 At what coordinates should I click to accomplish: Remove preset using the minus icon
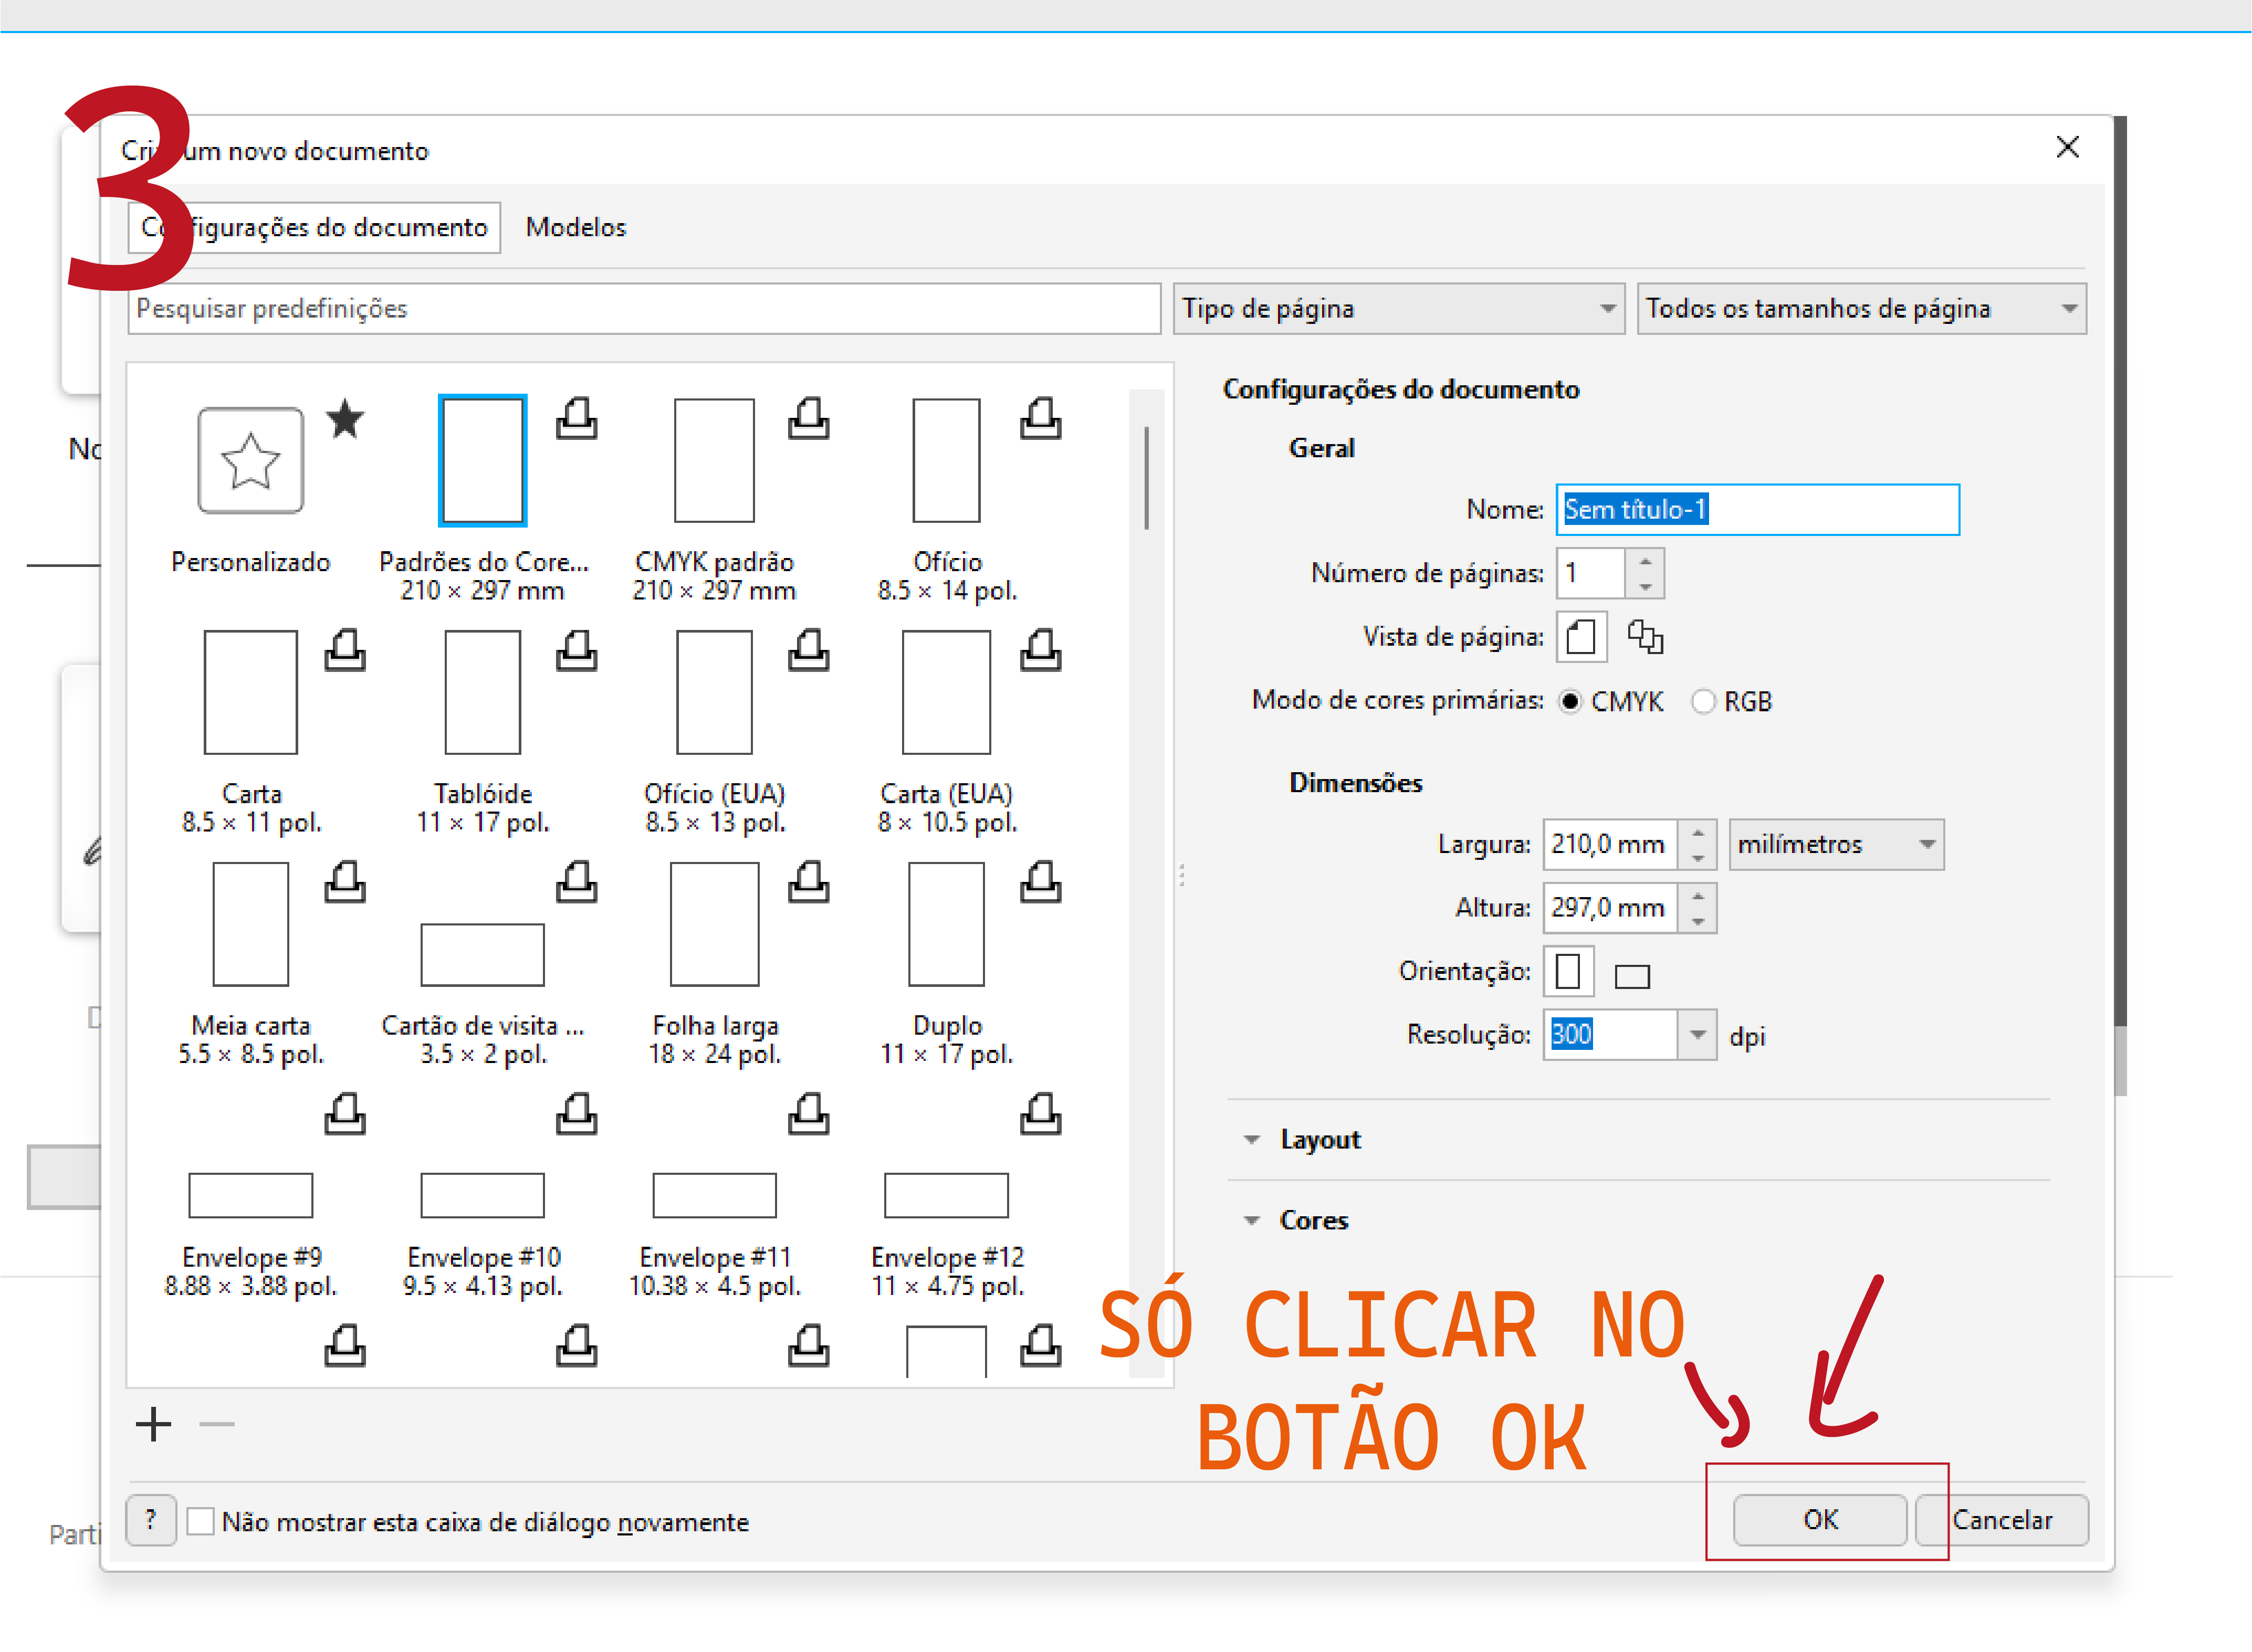pos(216,1425)
